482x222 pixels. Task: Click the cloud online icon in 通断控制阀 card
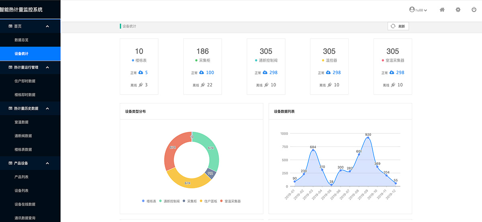265,73
